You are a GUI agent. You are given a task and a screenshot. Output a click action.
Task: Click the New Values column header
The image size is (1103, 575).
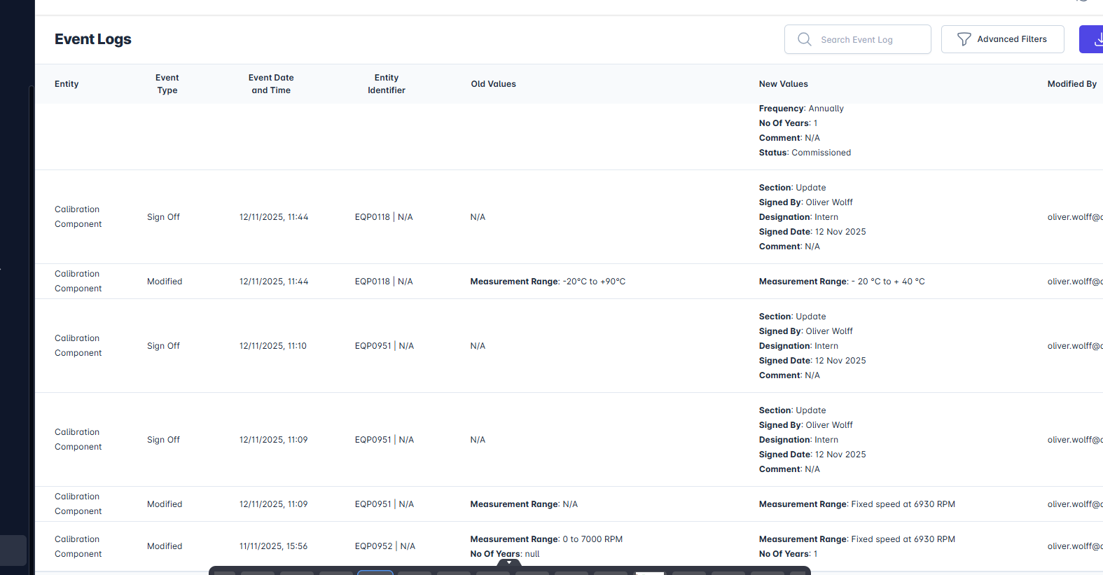783,84
